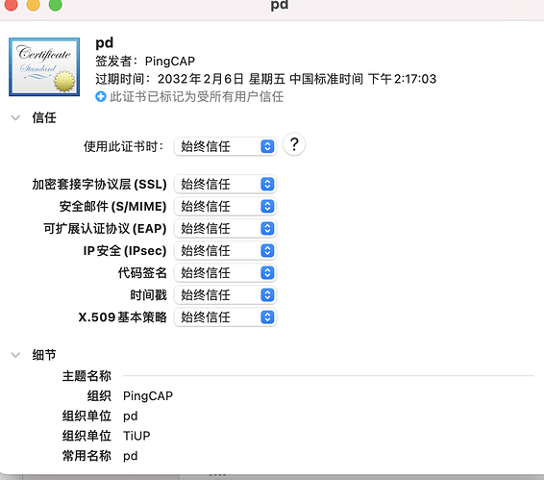Open the 时间戳 trust dropdown
Viewport: 544px width, 480px height.
coord(225,295)
